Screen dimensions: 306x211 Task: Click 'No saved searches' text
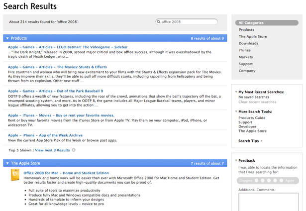pos(254,97)
